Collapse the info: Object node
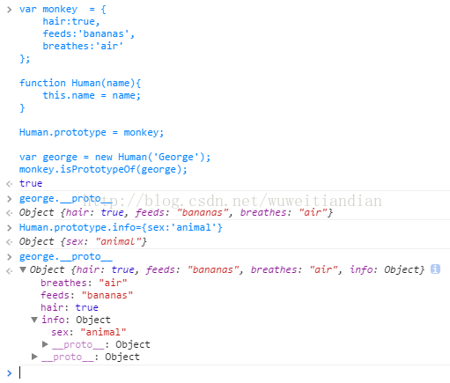Viewport: 450px width, 383px height. click(34, 320)
